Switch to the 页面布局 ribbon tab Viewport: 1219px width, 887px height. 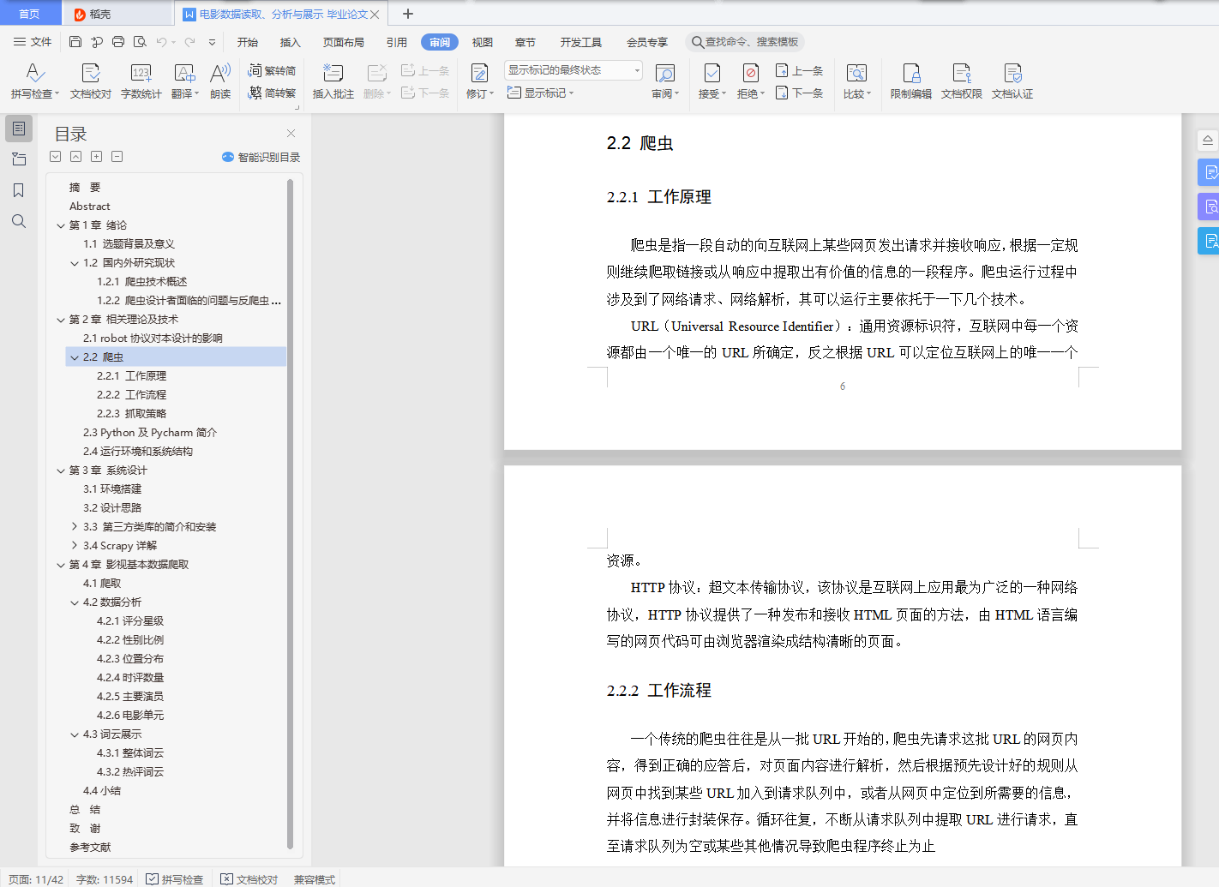pyautogui.click(x=344, y=42)
